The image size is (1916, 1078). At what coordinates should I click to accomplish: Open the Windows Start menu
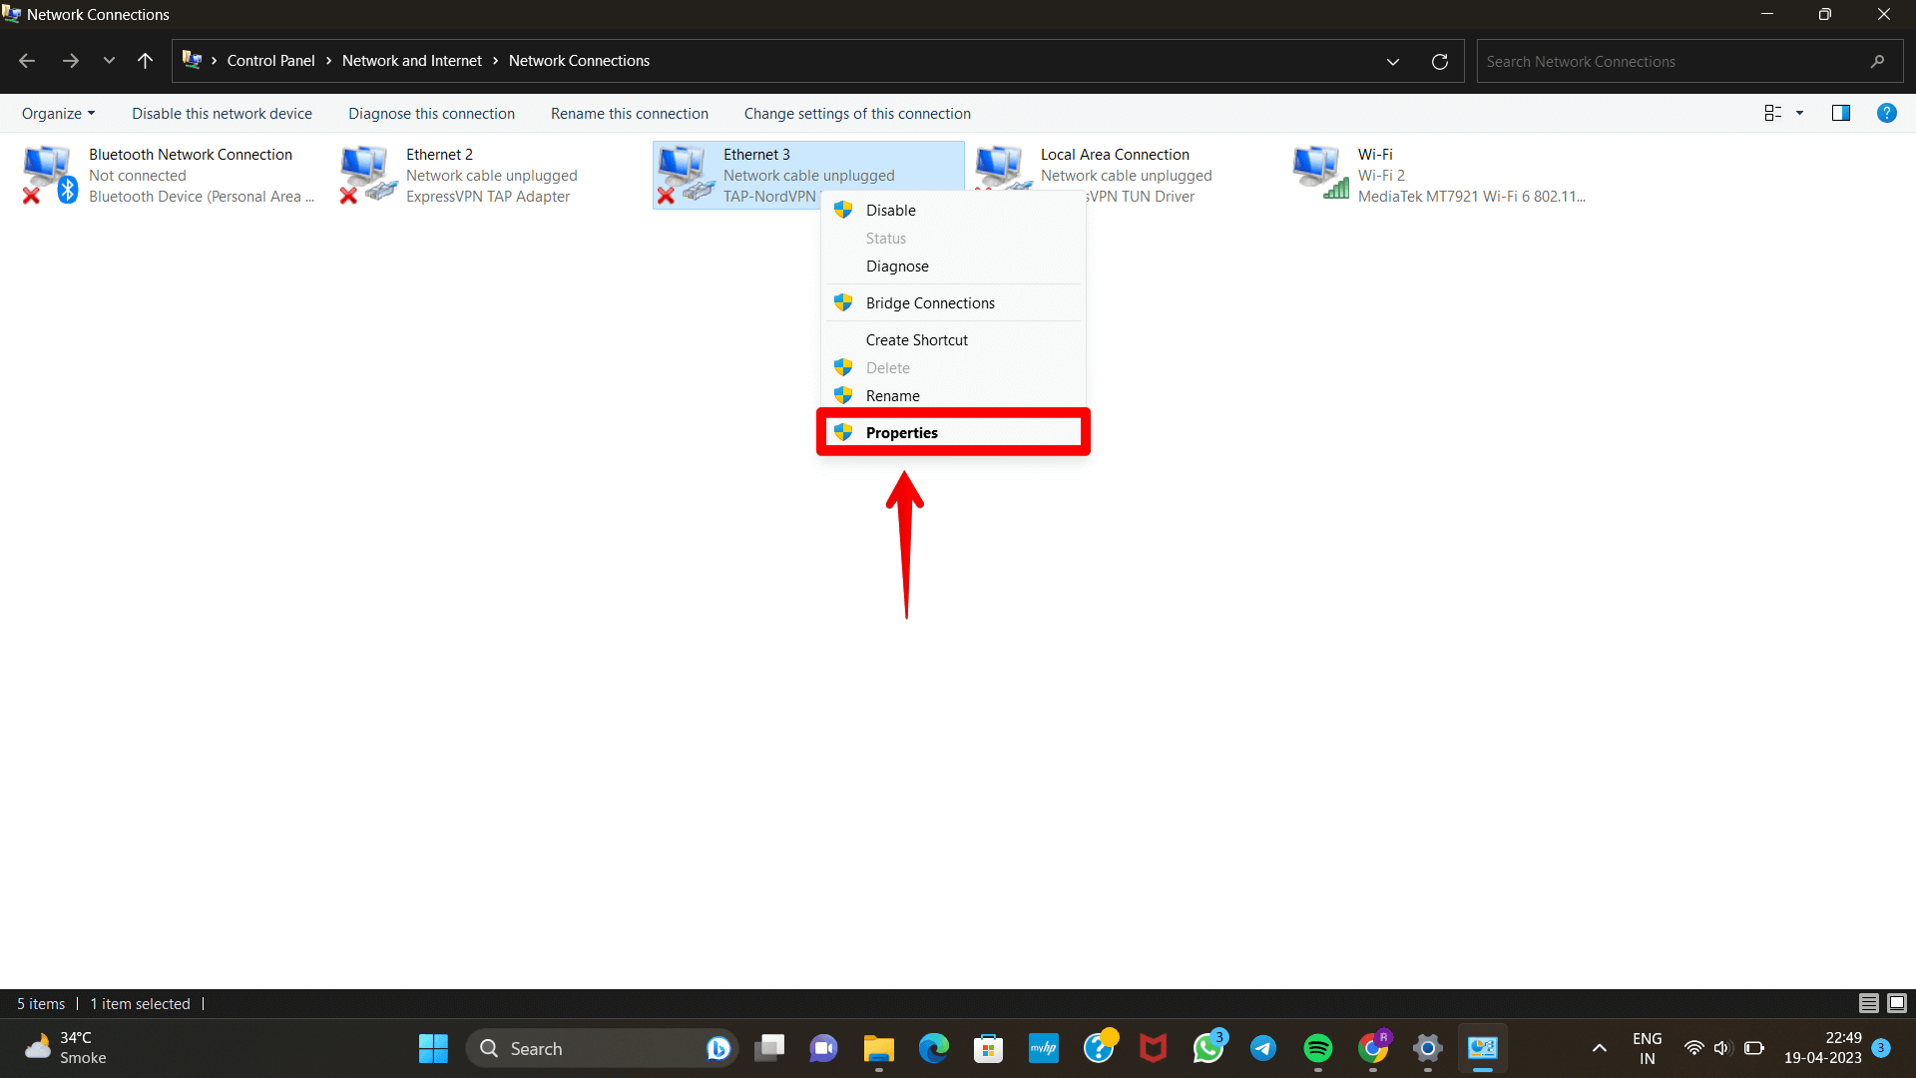point(433,1048)
